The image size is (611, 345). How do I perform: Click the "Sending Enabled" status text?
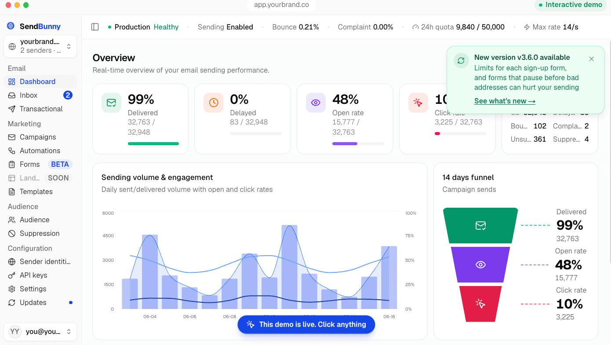[x=225, y=27]
